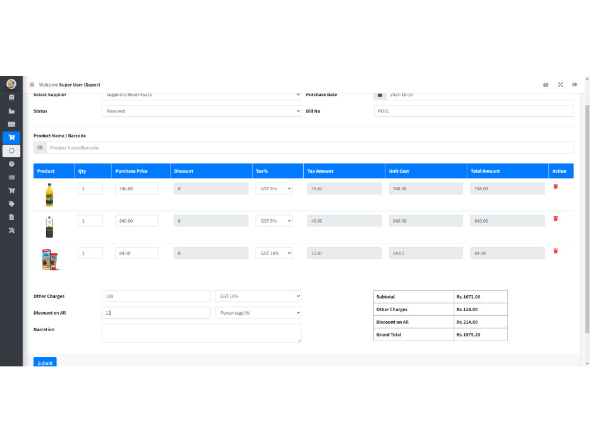This screenshot has width=590, height=442.
Task: Click the Purchase Price field showing 84.00
Action: (x=137, y=253)
